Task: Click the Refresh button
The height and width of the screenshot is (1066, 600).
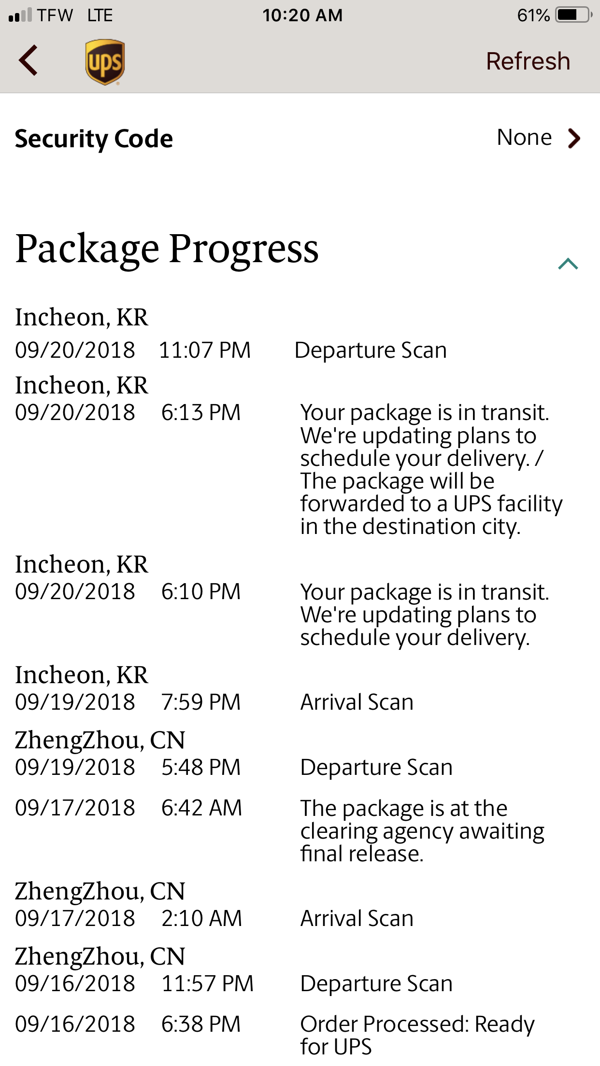Action: tap(528, 61)
